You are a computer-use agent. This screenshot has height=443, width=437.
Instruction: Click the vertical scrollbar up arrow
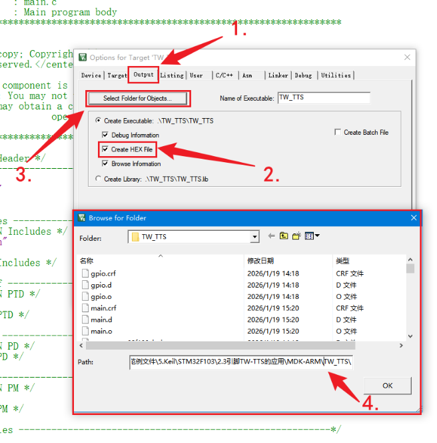(x=410, y=260)
